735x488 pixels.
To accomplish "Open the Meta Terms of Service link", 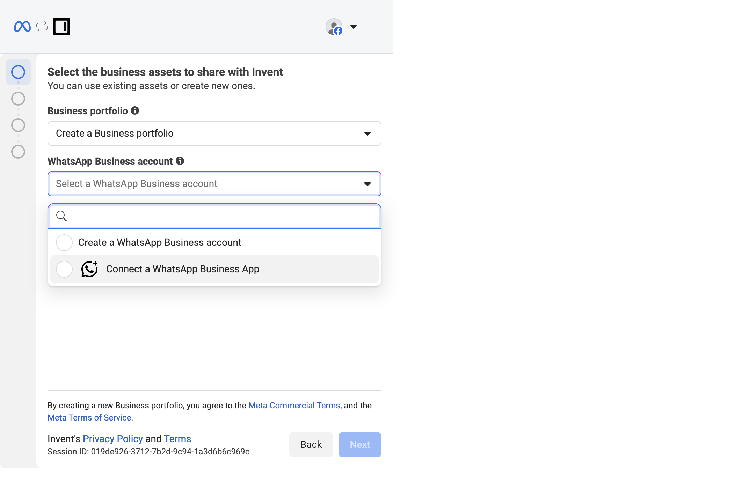I will (x=89, y=418).
